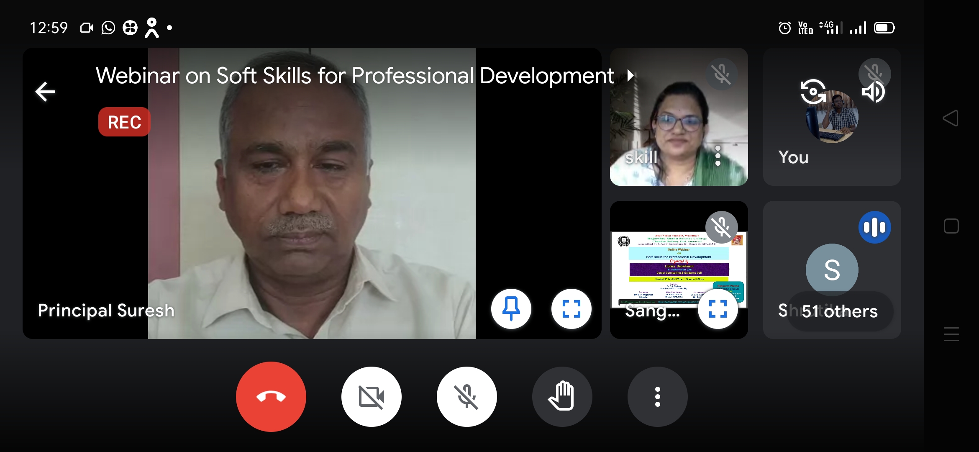This screenshot has width=979, height=452.
Task: Go back with the left arrow
Action: [x=45, y=92]
